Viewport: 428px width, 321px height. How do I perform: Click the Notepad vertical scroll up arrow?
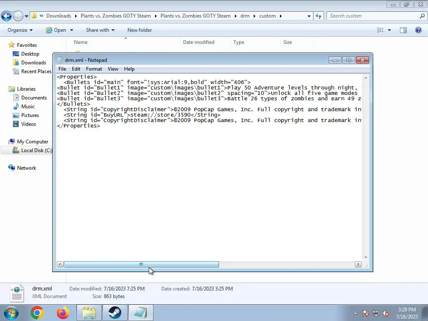(366, 78)
